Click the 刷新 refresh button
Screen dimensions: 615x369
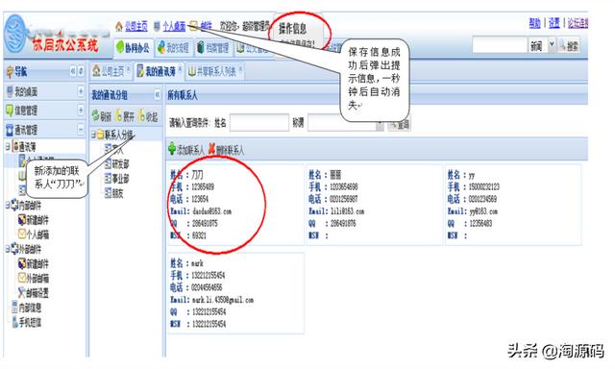coord(102,116)
